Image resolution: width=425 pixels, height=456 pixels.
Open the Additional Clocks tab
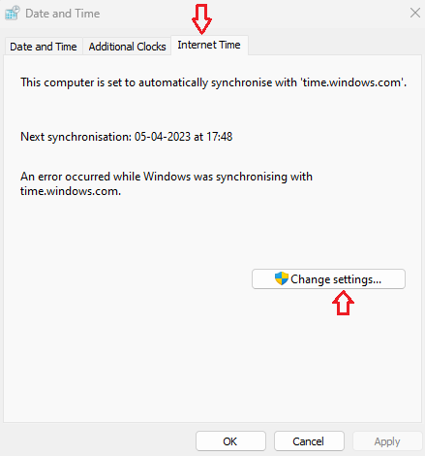127,47
